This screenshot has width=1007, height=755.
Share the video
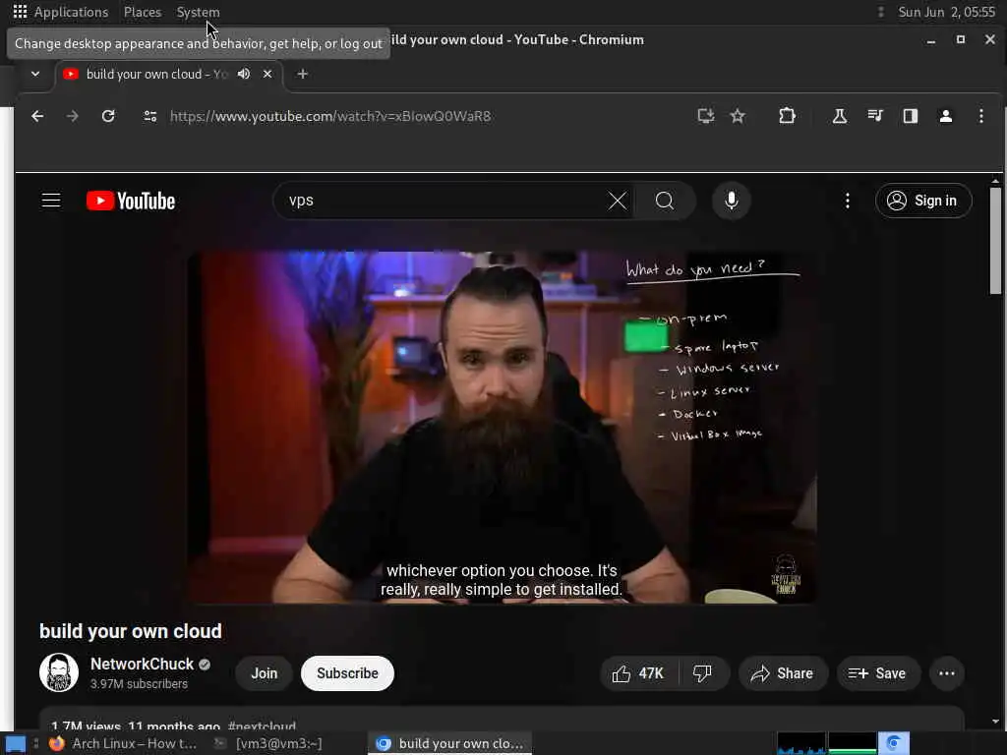point(782,672)
